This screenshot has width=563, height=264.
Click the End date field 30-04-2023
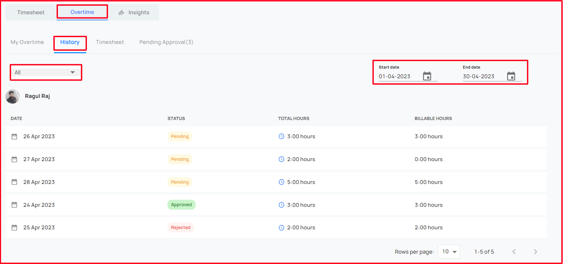tap(492, 76)
